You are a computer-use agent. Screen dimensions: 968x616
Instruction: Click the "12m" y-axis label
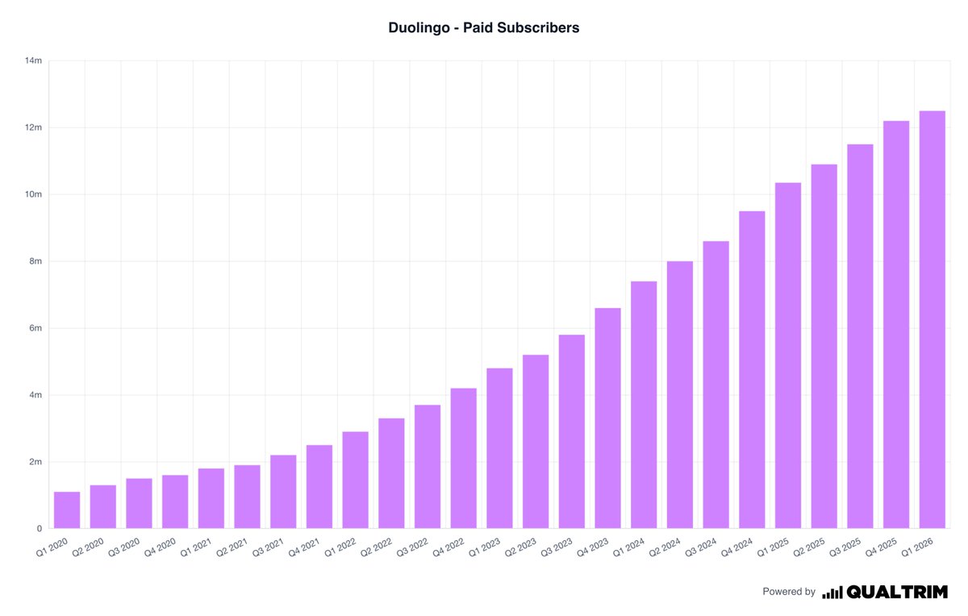click(x=34, y=127)
